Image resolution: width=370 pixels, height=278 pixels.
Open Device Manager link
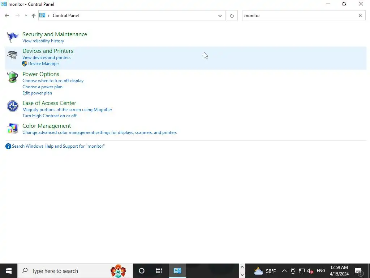pyautogui.click(x=44, y=64)
